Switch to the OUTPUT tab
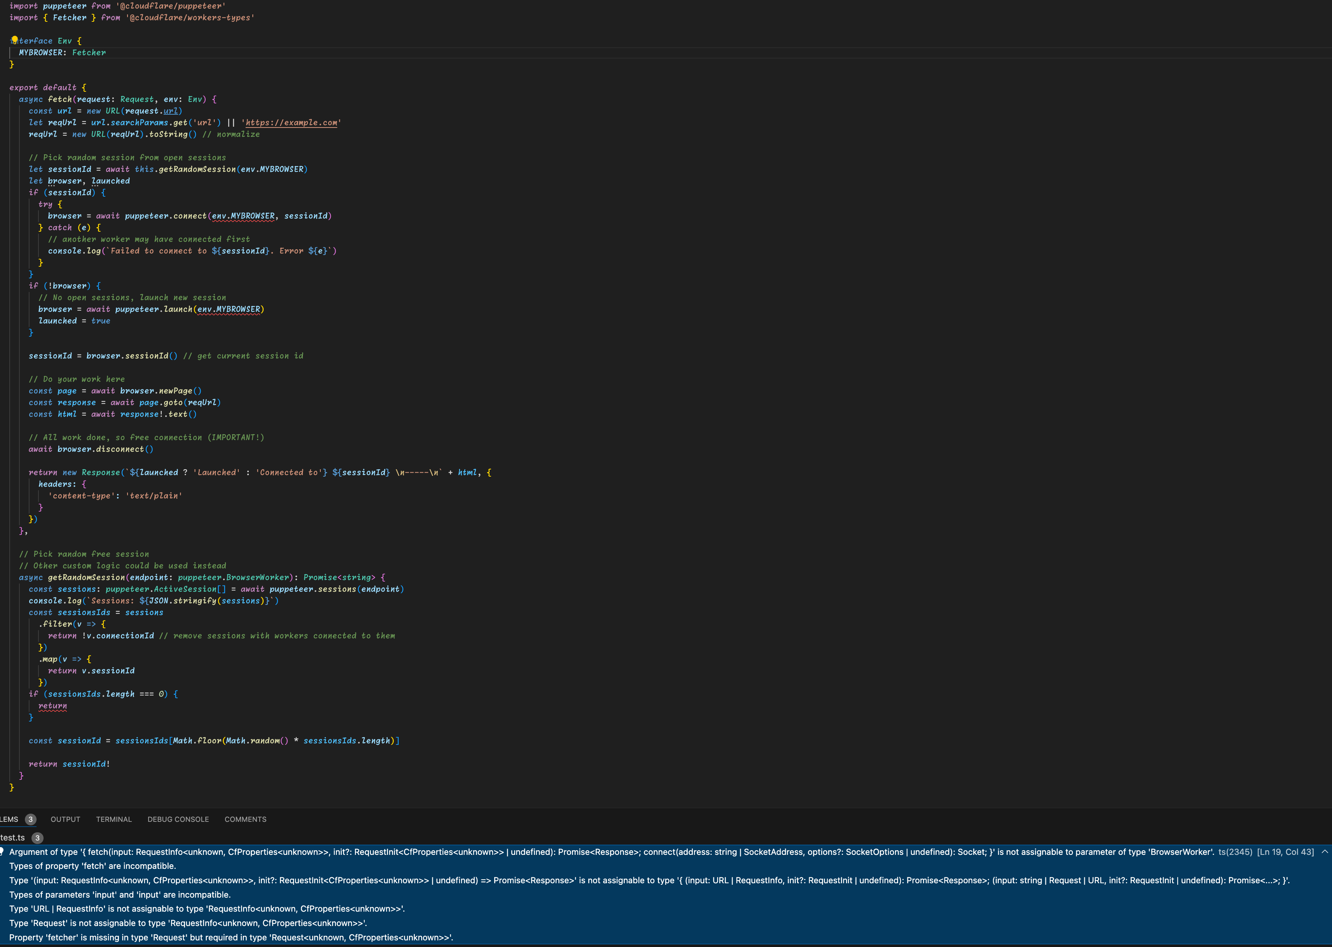The height and width of the screenshot is (947, 1332). pyautogui.click(x=65, y=819)
